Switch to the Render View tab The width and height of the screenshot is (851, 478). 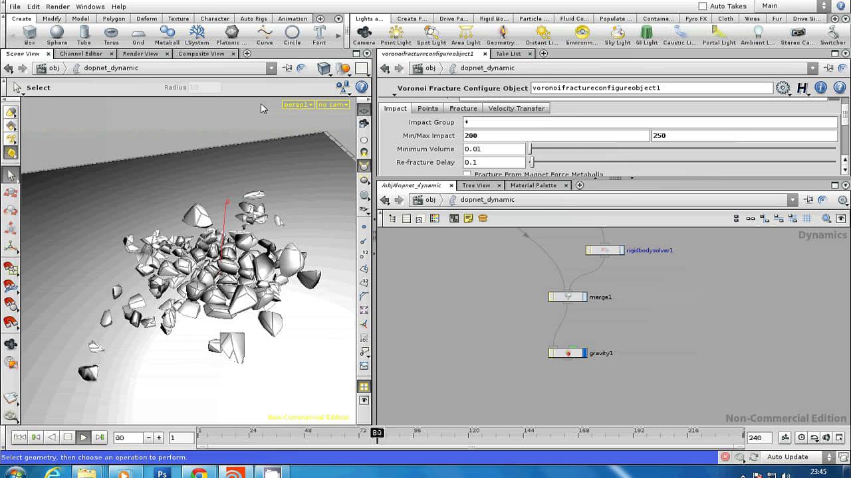[140, 53]
